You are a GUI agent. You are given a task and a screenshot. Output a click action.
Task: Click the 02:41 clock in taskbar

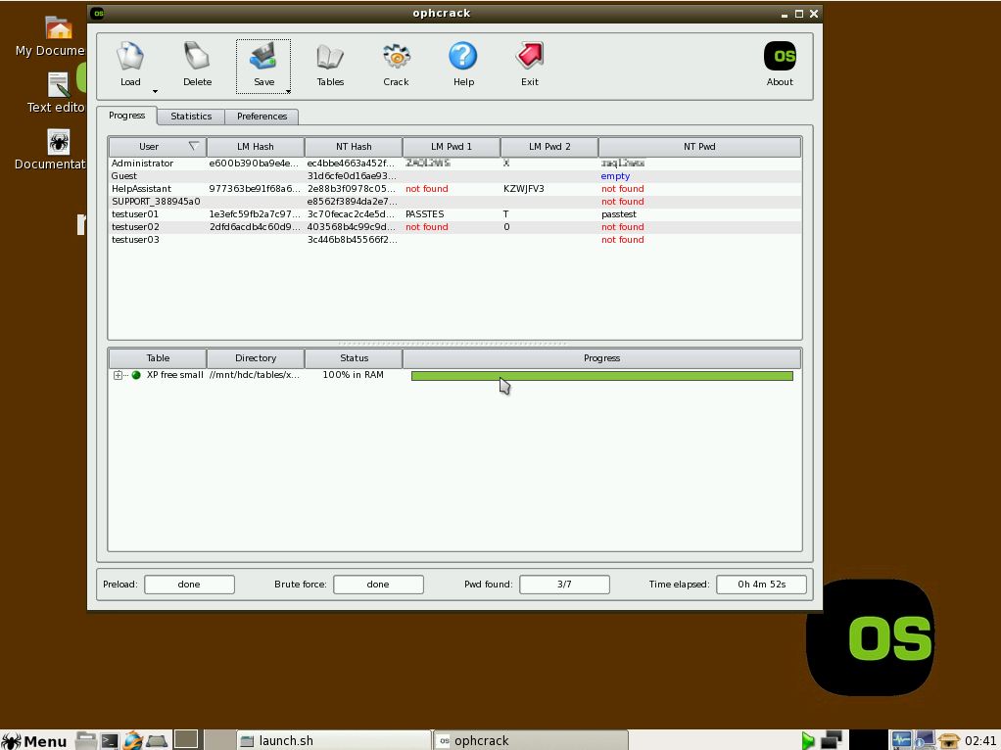point(979,741)
